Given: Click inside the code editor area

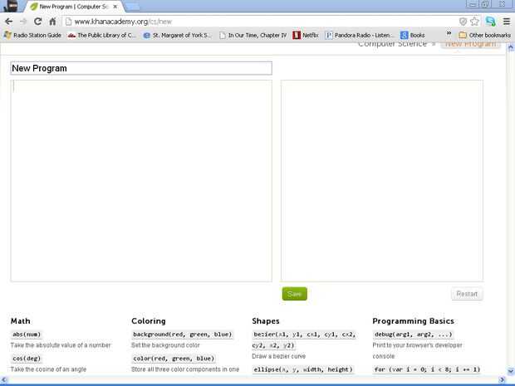Looking at the screenshot, I should [141, 181].
